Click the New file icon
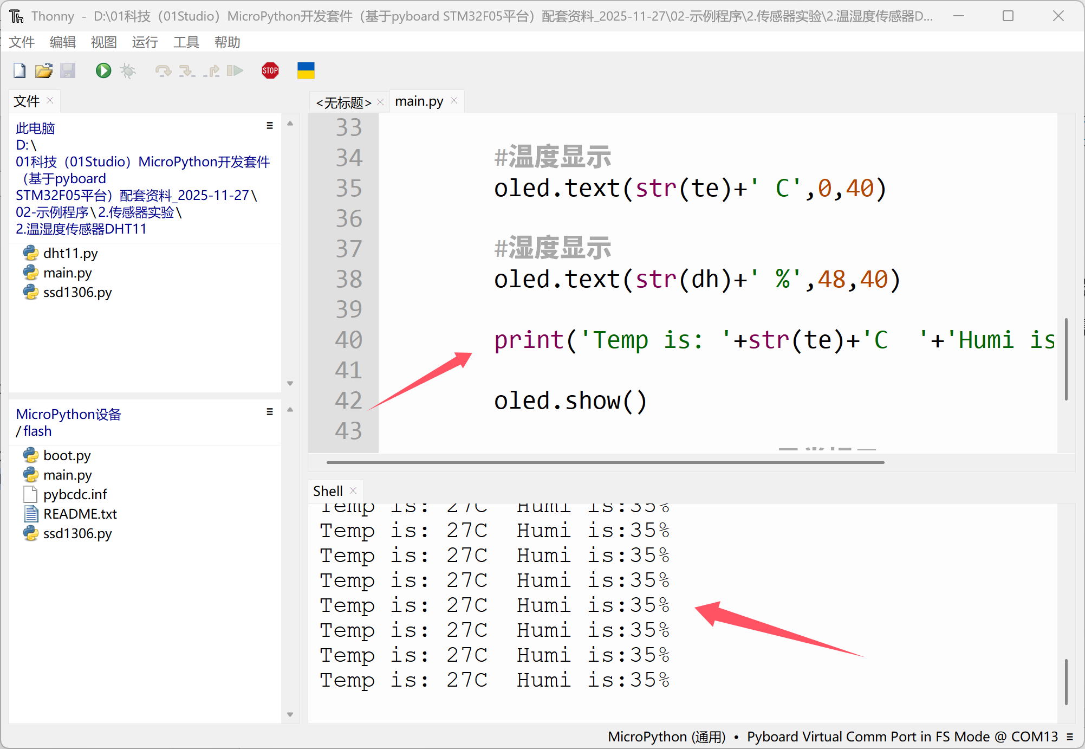The width and height of the screenshot is (1085, 749). click(20, 71)
